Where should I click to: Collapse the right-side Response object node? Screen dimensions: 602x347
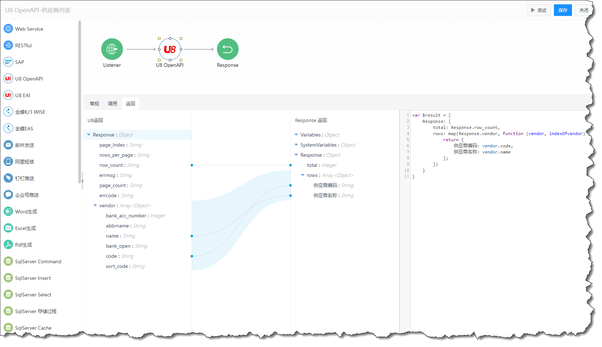pos(296,155)
